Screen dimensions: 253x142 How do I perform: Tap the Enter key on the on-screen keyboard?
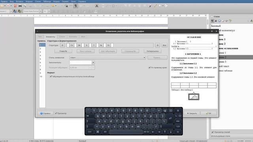point(170,118)
